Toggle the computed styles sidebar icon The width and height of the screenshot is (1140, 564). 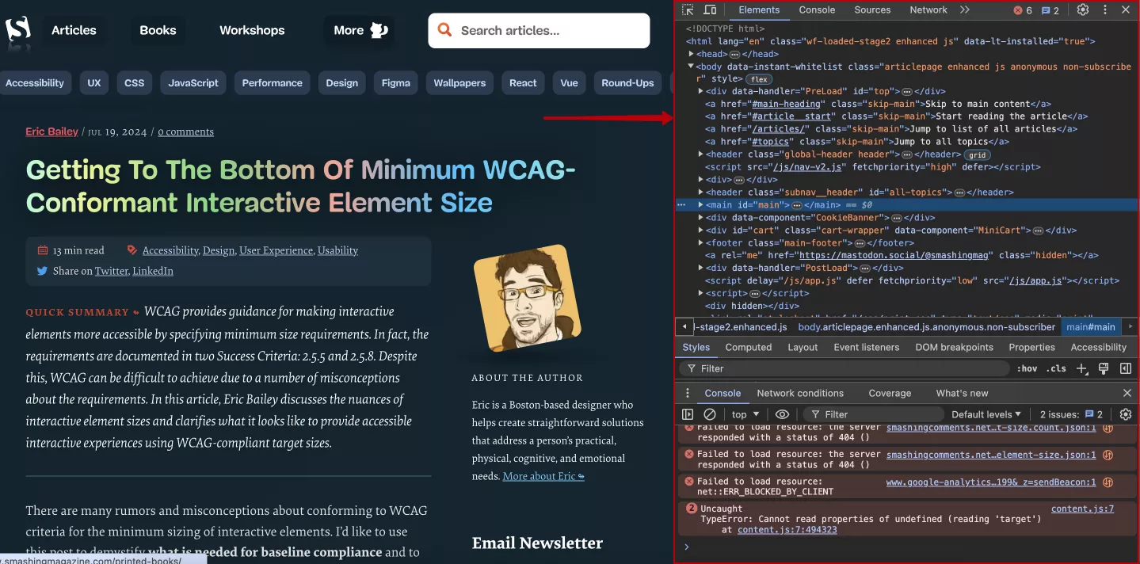[x=1125, y=368]
